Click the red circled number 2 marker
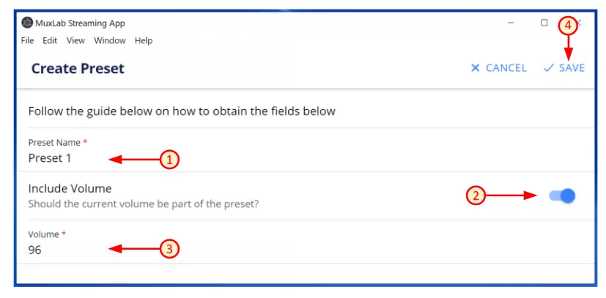The width and height of the screenshot is (606, 298). [476, 195]
